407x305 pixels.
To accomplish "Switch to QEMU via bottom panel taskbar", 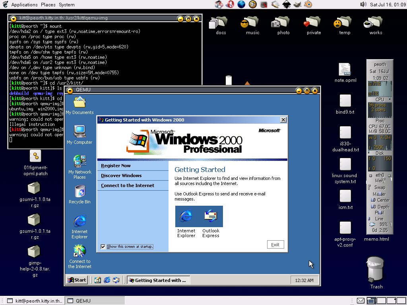I will [x=95, y=301].
